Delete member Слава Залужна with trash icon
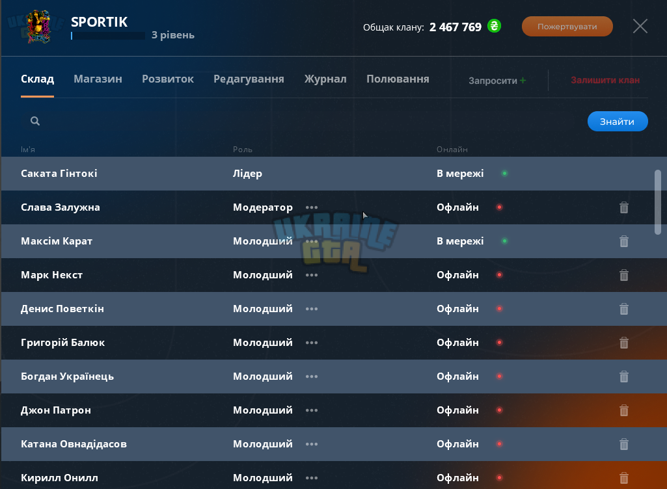Screen dimensions: 667x489 [x=623, y=207]
